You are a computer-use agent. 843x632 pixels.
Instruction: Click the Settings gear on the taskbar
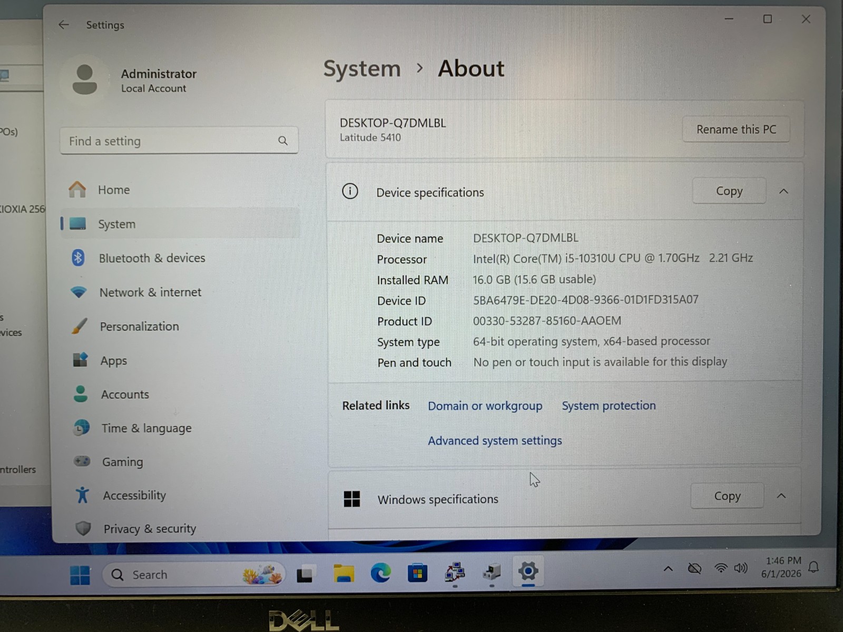[528, 571]
